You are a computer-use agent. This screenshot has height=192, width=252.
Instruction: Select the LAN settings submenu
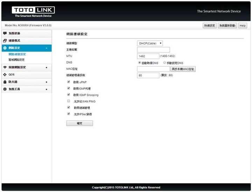(16, 60)
